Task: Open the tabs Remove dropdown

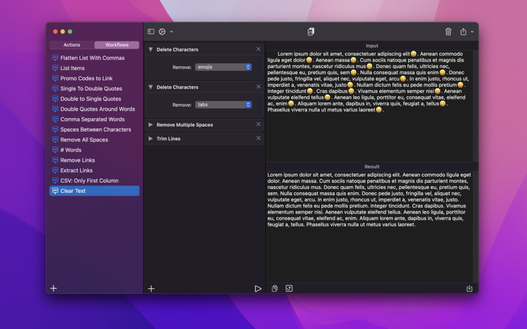Action: tap(223, 105)
